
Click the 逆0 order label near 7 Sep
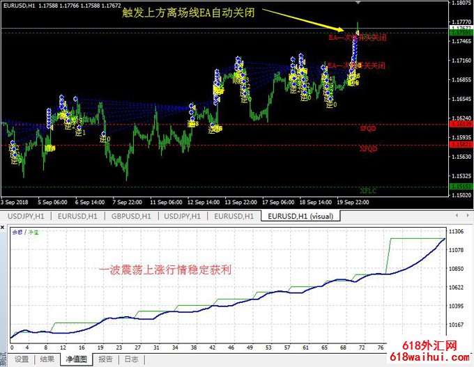pyautogui.click(x=105, y=139)
